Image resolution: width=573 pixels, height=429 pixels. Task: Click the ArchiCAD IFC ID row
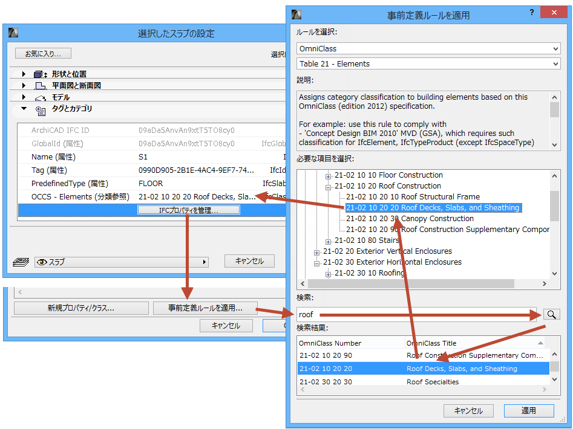coord(152,131)
